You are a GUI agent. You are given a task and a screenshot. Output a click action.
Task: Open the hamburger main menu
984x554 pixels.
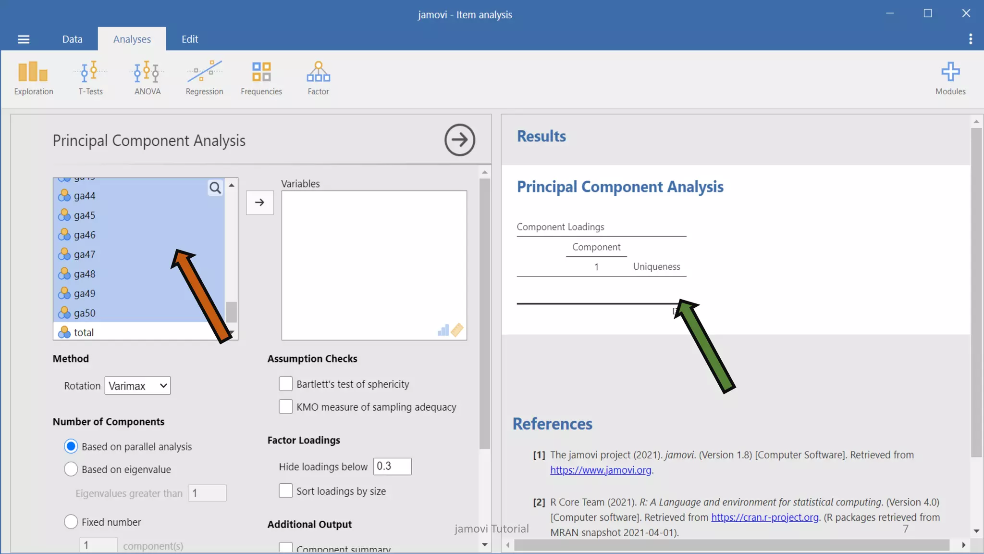coord(24,39)
